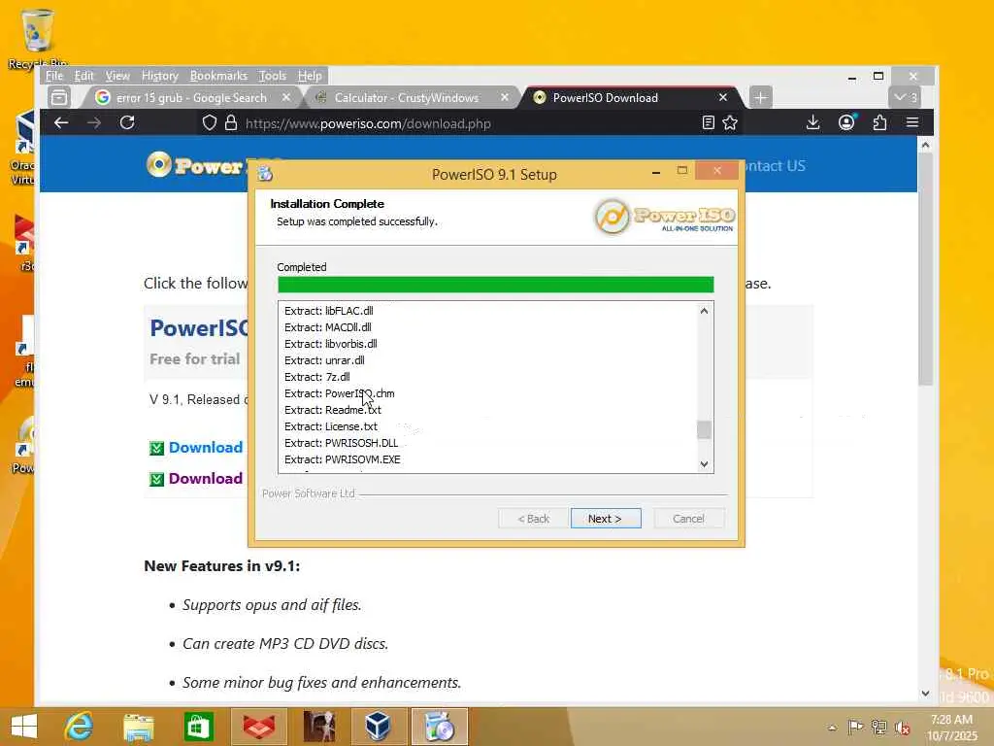Viewport: 994px width, 746px height.
Task: Select 'Extract: MACDll.dll' log line
Action: pos(328,327)
